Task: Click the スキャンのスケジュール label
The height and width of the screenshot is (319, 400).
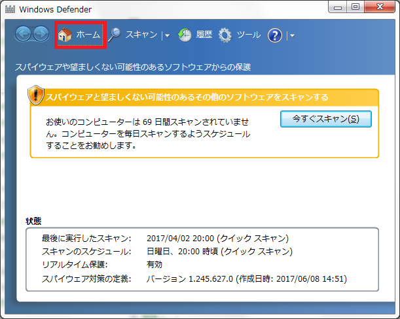Action: pos(86,252)
